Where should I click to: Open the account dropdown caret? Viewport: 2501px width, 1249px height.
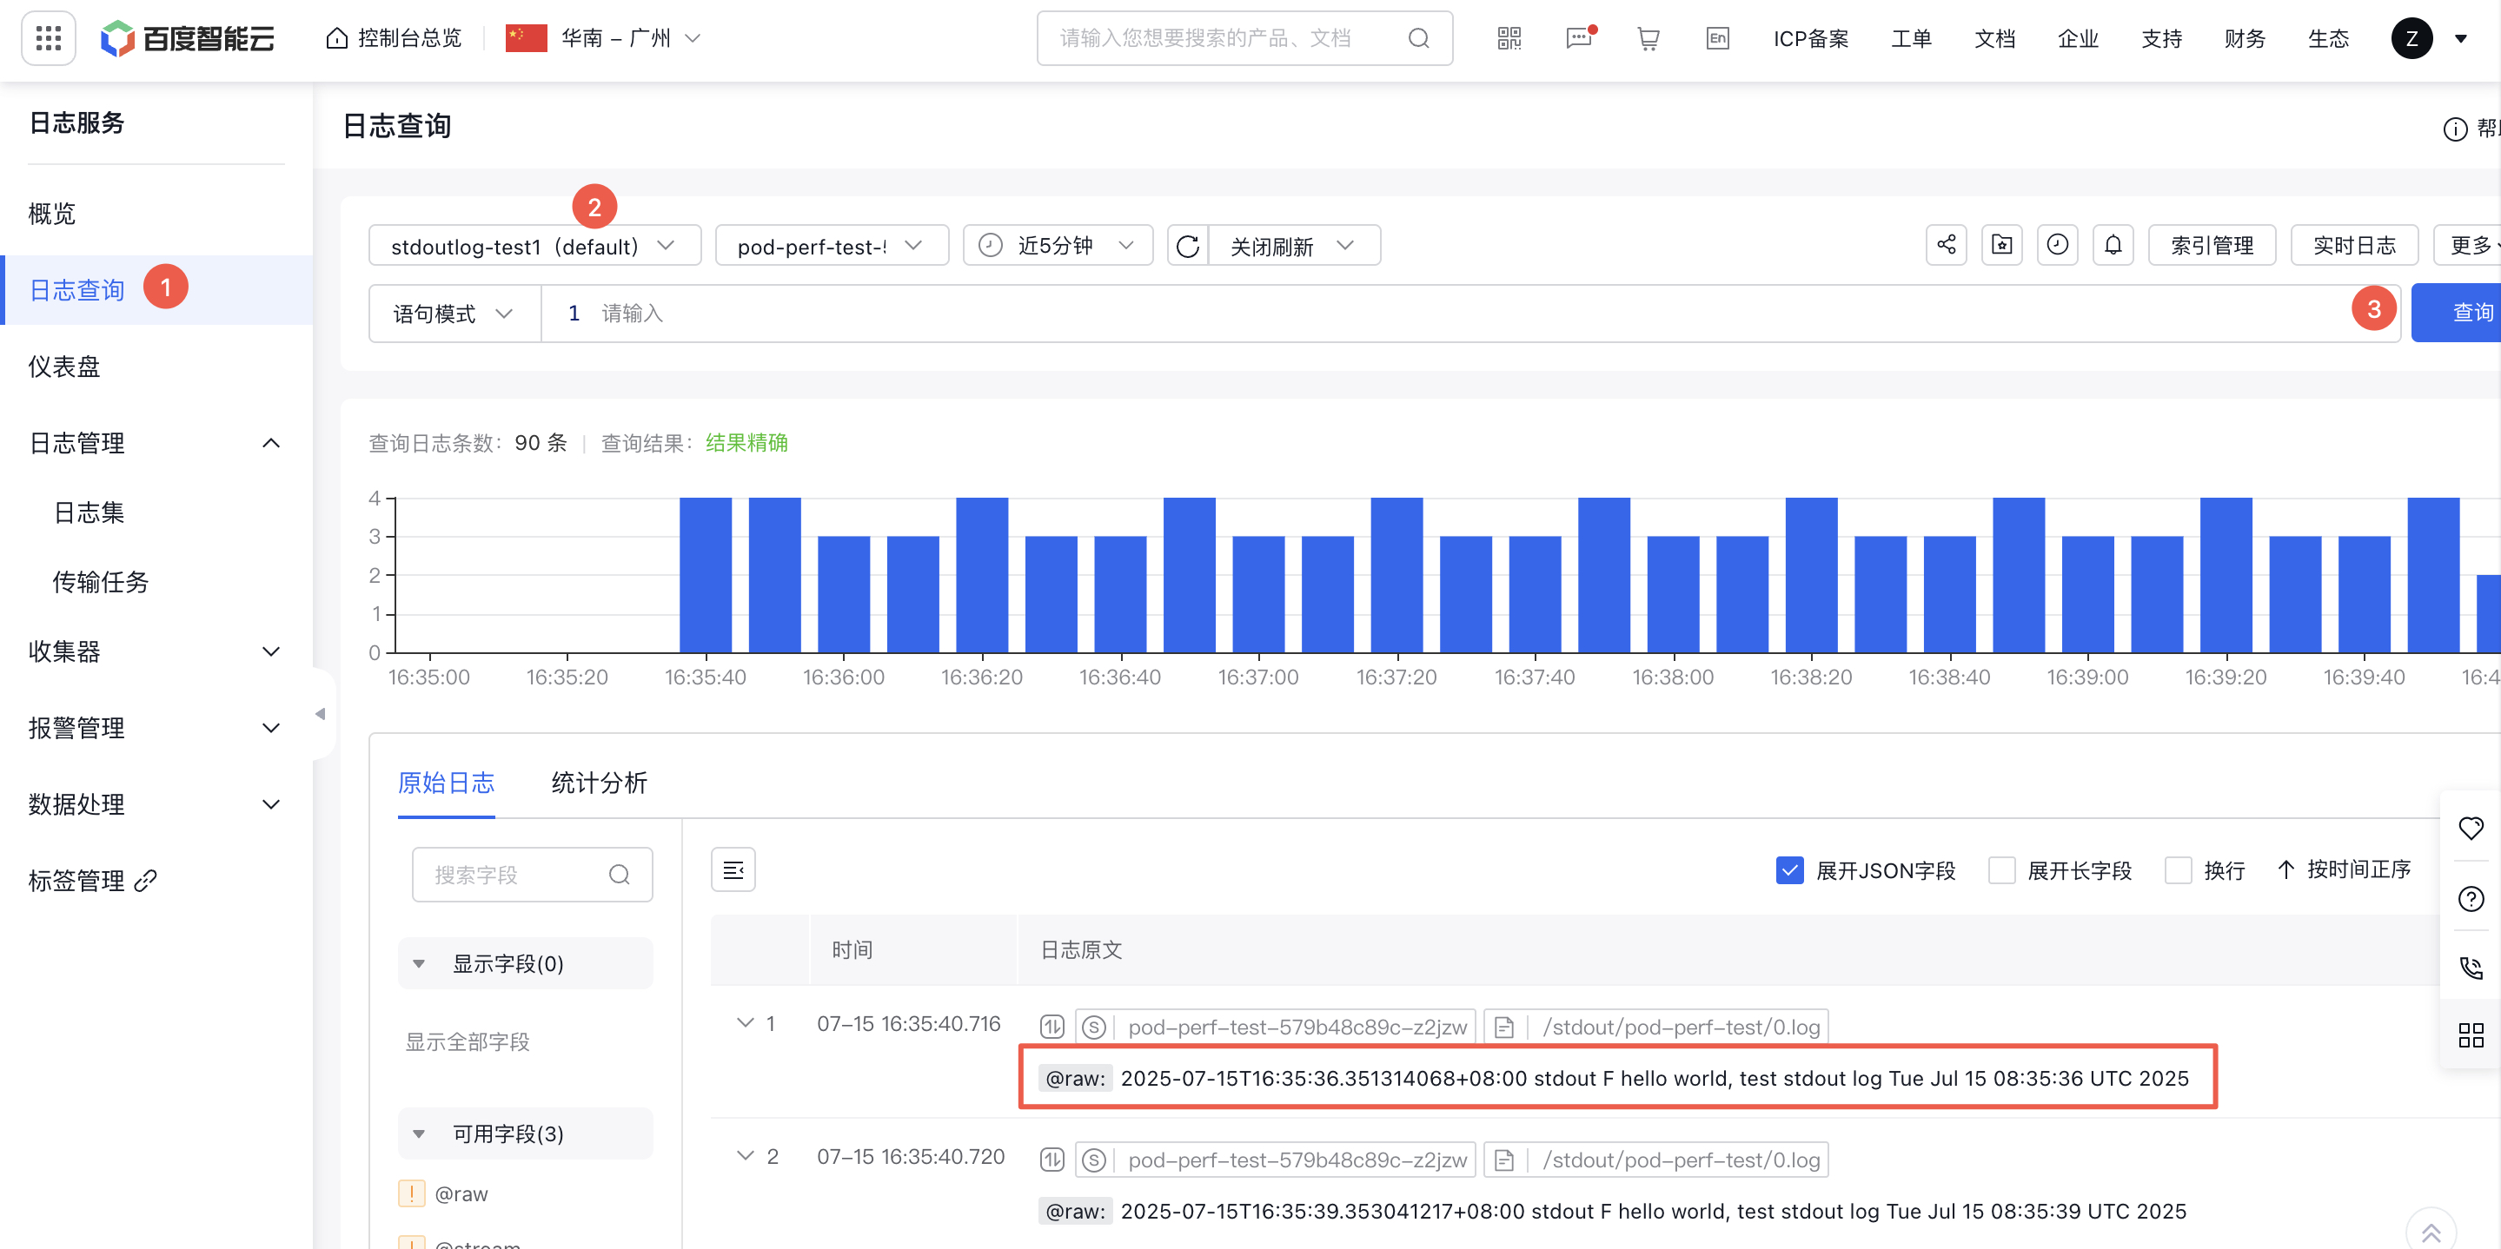(2460, 39)
